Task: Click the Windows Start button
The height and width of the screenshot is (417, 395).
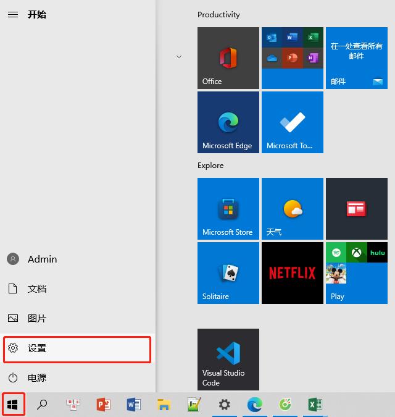Action: coord(12,405)
